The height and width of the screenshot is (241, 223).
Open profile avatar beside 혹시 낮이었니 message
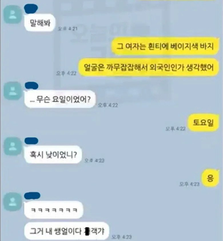click(12, 146)
